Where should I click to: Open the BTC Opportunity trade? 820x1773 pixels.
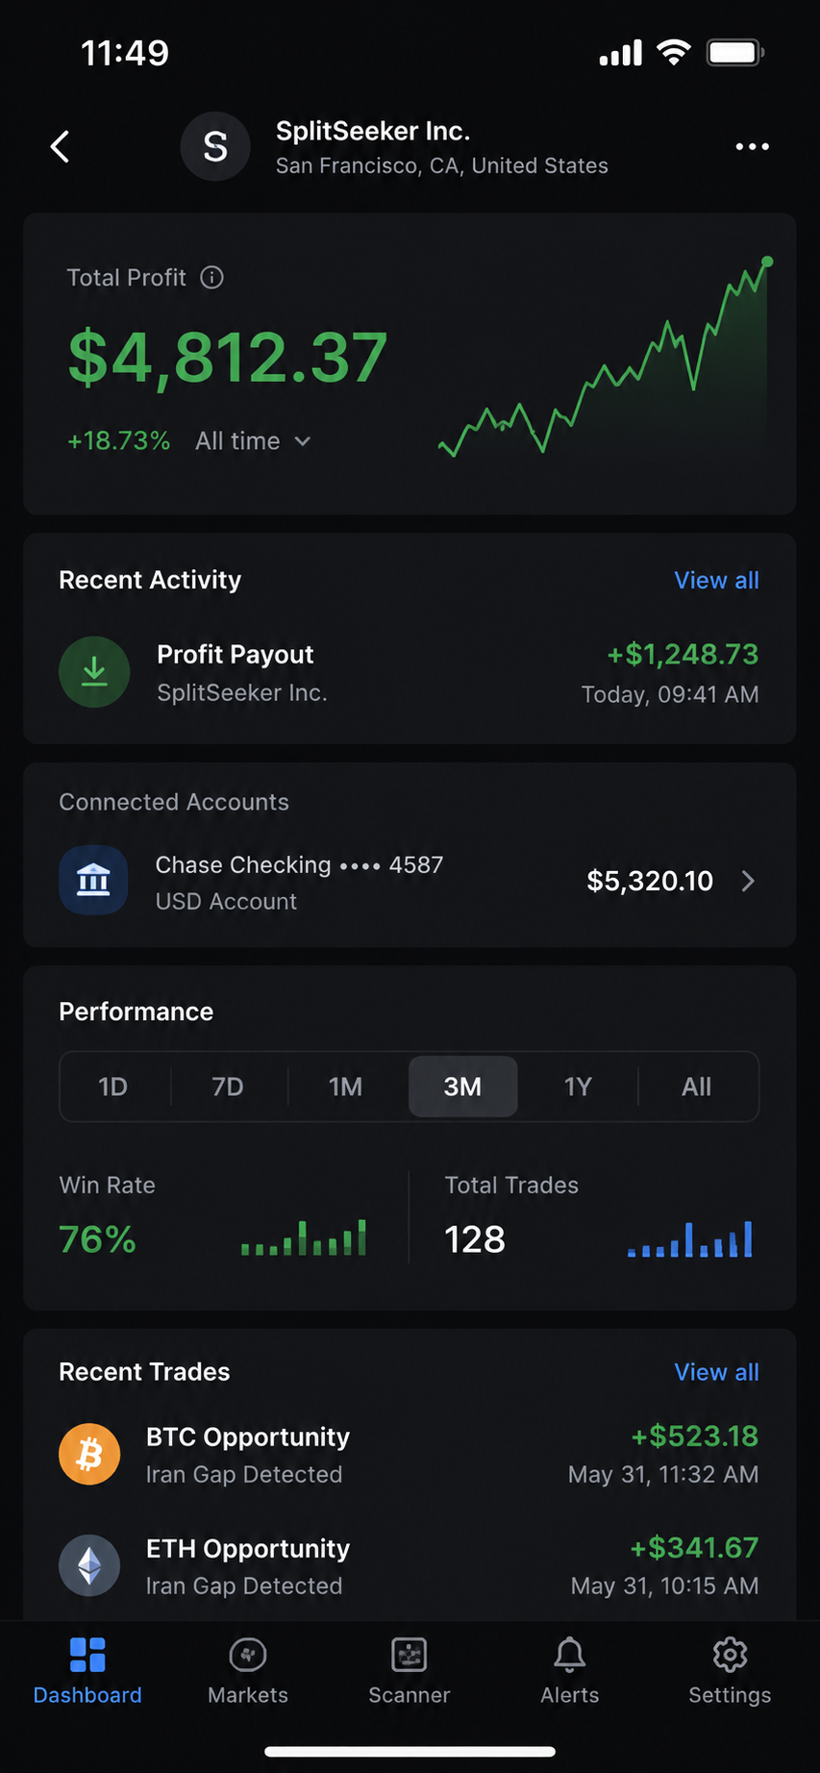point(410,1454)
